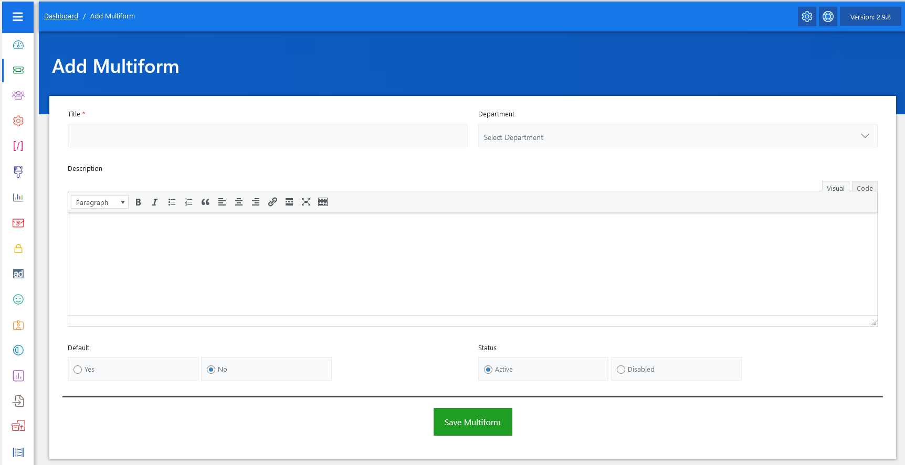Expand the Paragraph format dropdown

click(100, 202)
